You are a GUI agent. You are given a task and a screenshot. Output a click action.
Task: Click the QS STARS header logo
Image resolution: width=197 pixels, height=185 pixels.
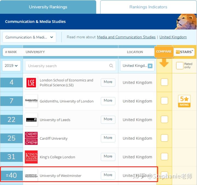click(x=184, y=52)
